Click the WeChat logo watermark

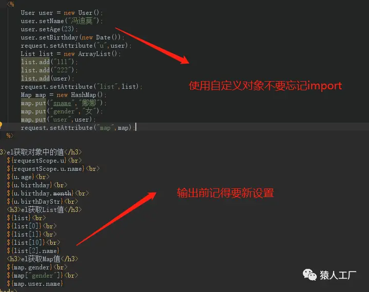[310, 275]
